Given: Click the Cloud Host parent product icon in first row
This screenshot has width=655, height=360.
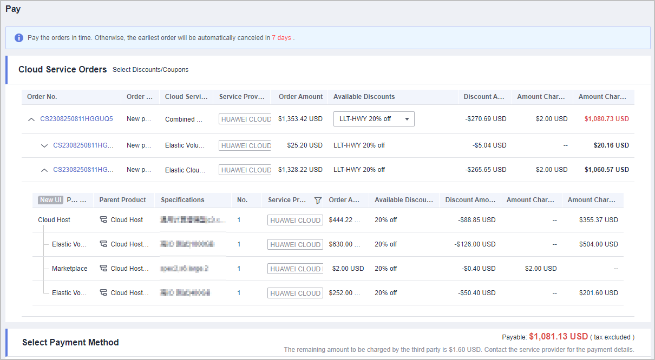Looking at the screenshot, I should coord(103,220).
